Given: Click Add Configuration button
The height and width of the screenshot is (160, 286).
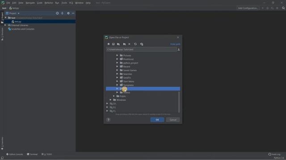Looking at the screenshot, I should tap(248, 8).
